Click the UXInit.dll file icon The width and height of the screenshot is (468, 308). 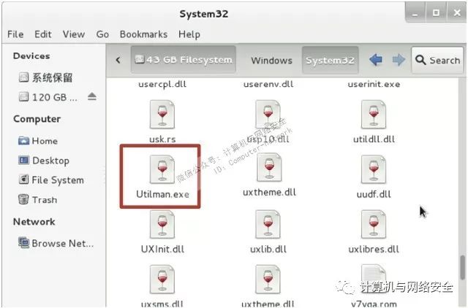point(162,224)
